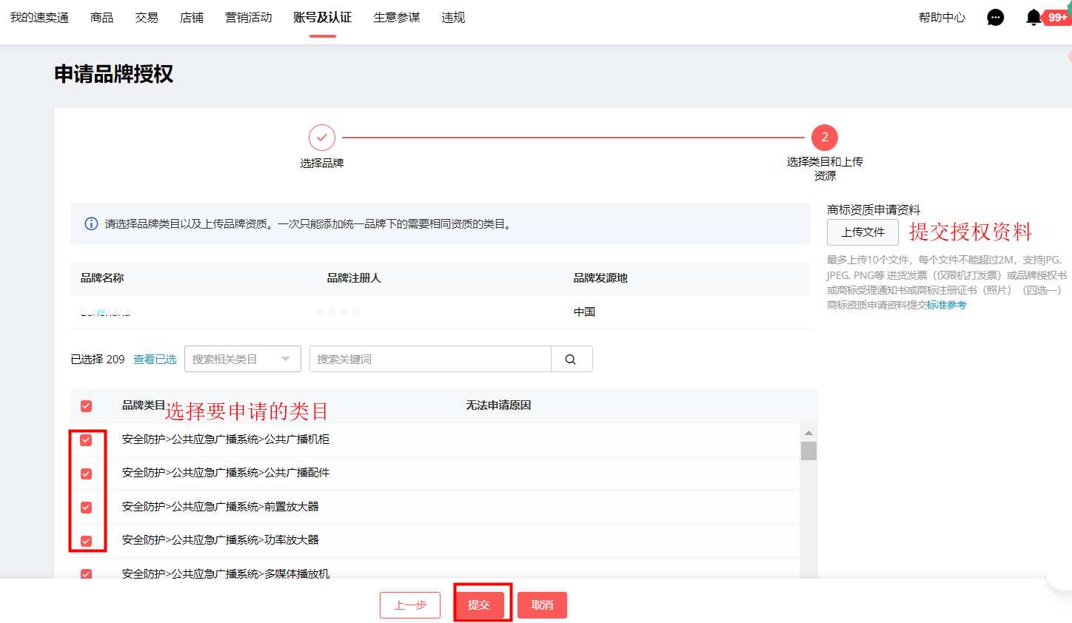Click the 上传文件 button
1072x623 pixels.
[x=862, y=232]
